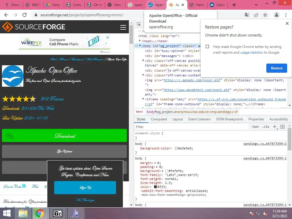Click the share page icon
Screen dimensions: 292x219
point(256,15)
